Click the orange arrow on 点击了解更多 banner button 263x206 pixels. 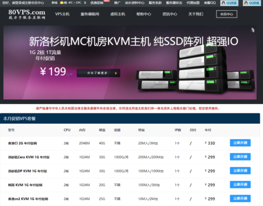pyautogui.click(x=116, y=73)
